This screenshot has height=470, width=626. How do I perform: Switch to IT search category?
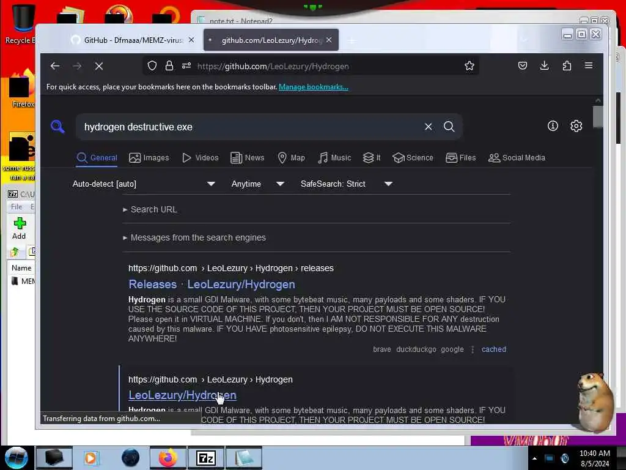(372, 158)
